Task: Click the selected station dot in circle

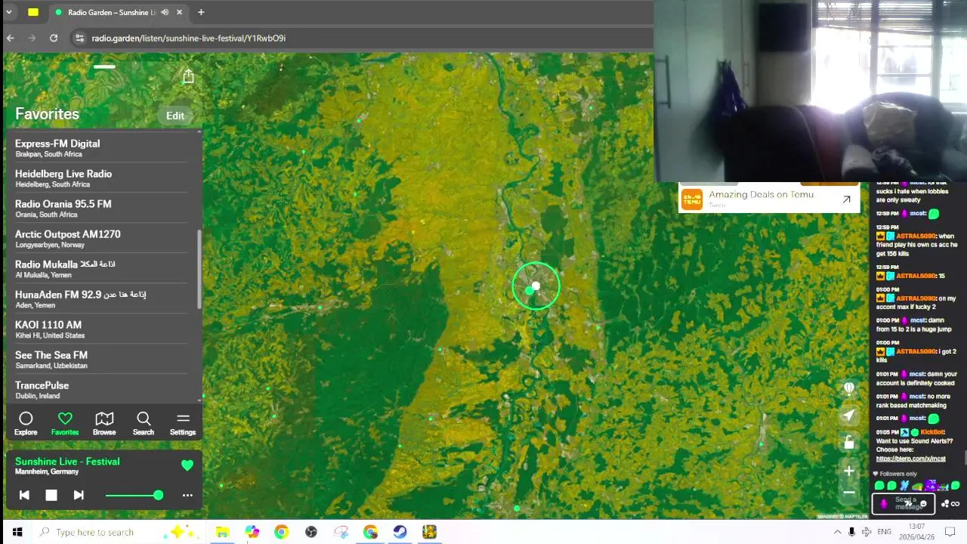Action: [x=536, y=286]
